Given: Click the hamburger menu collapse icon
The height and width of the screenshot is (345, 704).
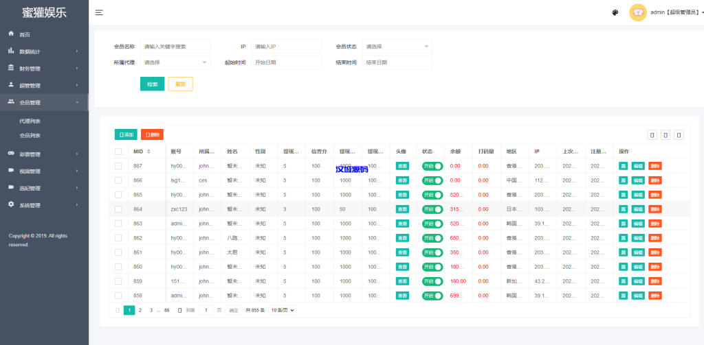Looking at the screenshot, I should 99,12.
